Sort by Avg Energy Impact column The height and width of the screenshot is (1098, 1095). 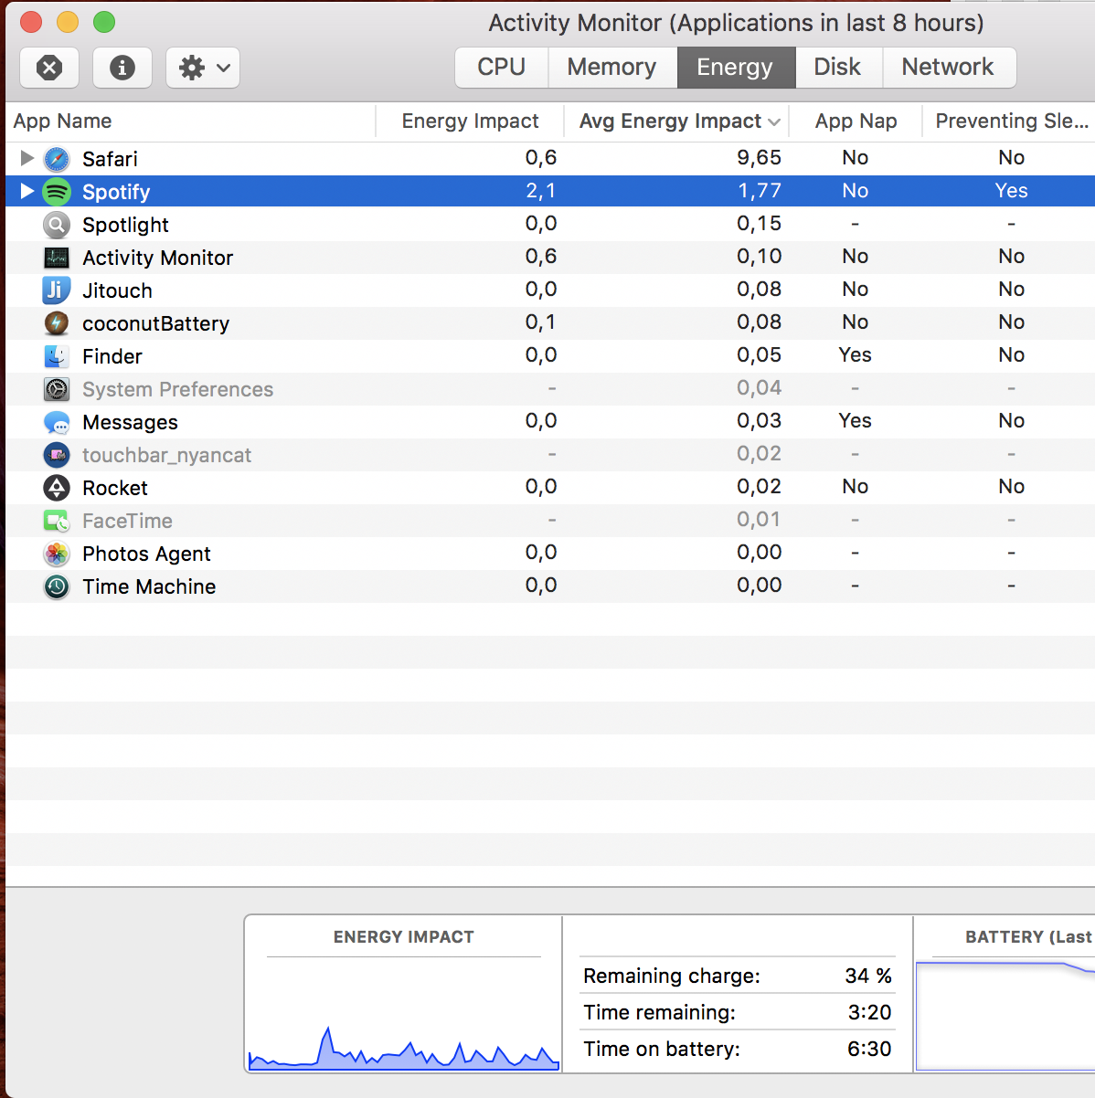pos(676,121)
